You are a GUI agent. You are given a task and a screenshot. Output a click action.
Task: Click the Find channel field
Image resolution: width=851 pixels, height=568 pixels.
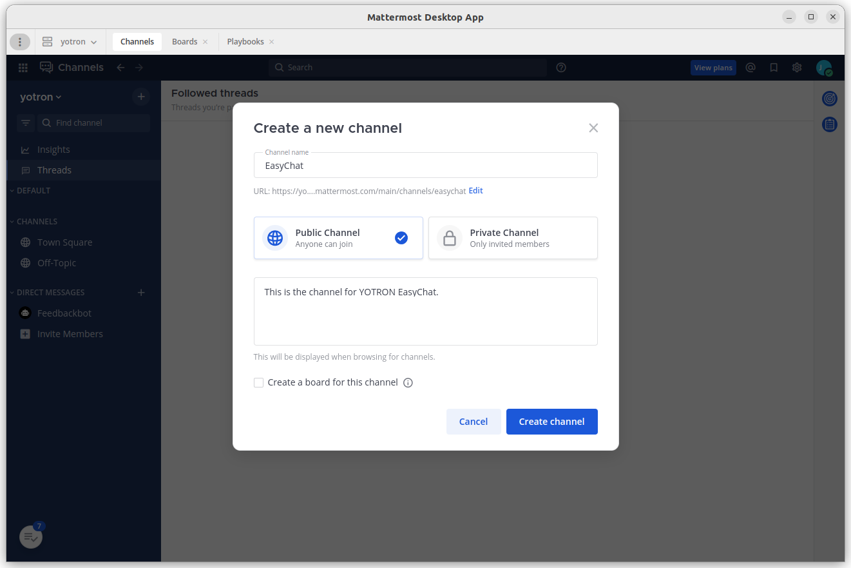click(94, 123)
